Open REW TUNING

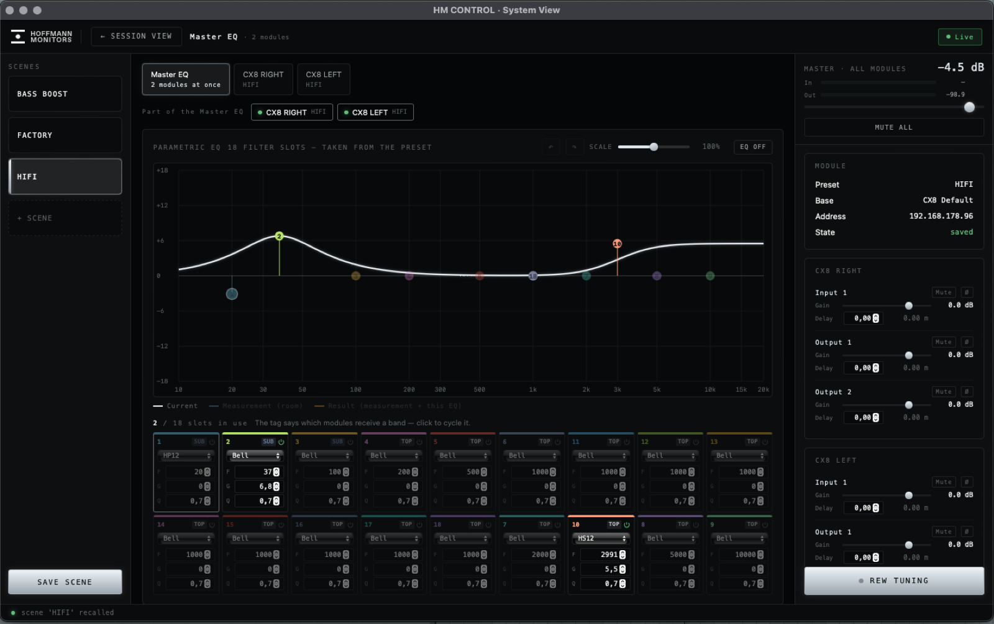894,581
